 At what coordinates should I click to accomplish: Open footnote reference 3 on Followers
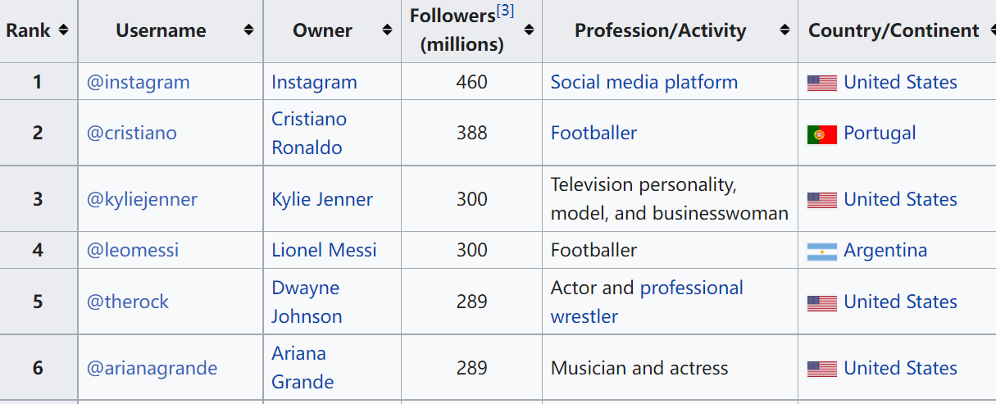(x=505, y=11)
